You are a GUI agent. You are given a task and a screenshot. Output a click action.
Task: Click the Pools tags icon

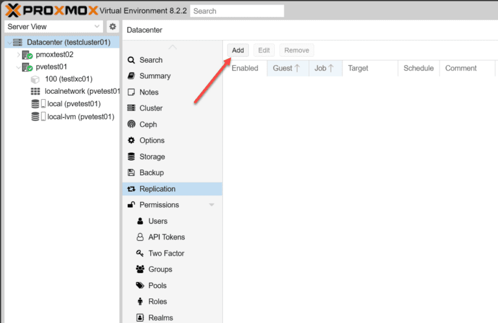pos(140,285)
